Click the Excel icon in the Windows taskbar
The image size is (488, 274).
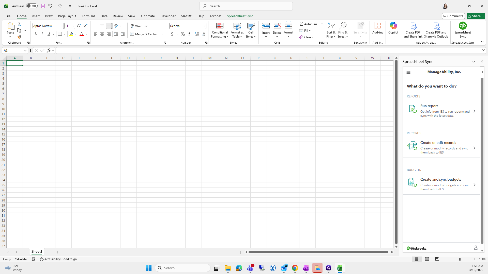tap(339, 268)
